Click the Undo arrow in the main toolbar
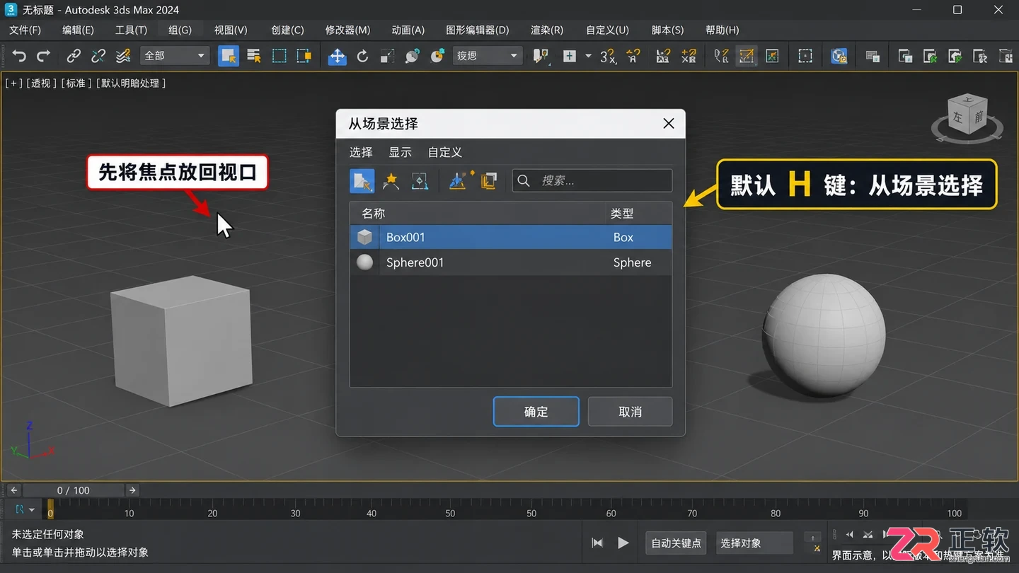 (x=19, y=56)
